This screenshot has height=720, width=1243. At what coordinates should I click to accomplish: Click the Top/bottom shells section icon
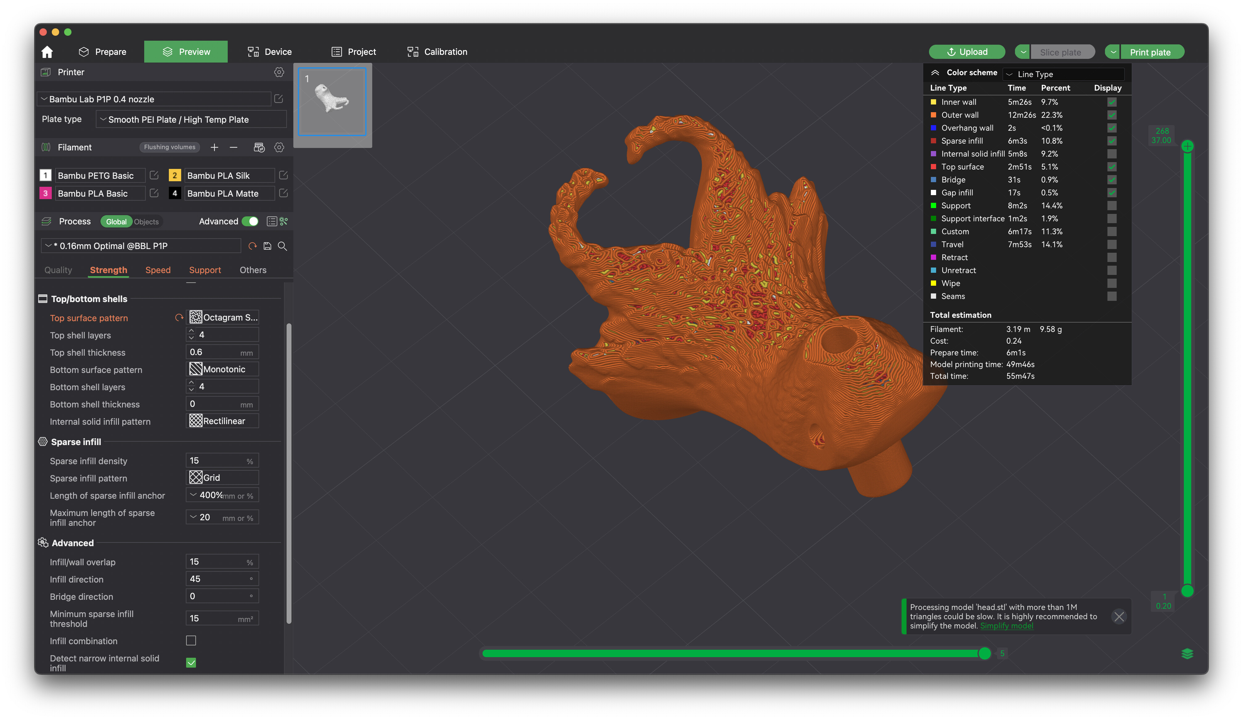pos(43,299)
